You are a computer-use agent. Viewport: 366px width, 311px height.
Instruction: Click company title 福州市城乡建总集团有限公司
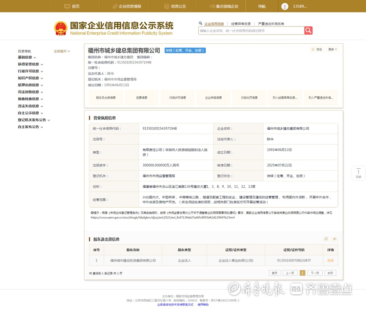point(124,50)
